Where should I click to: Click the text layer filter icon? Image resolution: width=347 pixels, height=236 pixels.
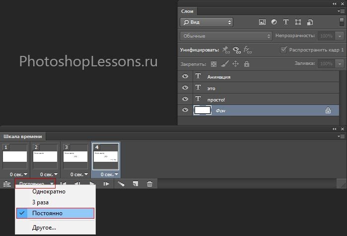(x=286, y=22)
